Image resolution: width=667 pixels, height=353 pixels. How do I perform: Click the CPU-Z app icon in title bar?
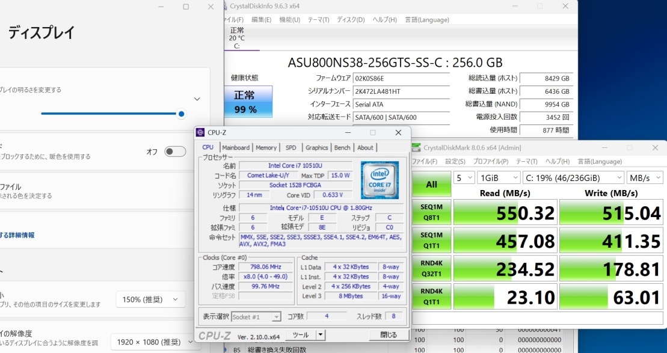(200, 133)
